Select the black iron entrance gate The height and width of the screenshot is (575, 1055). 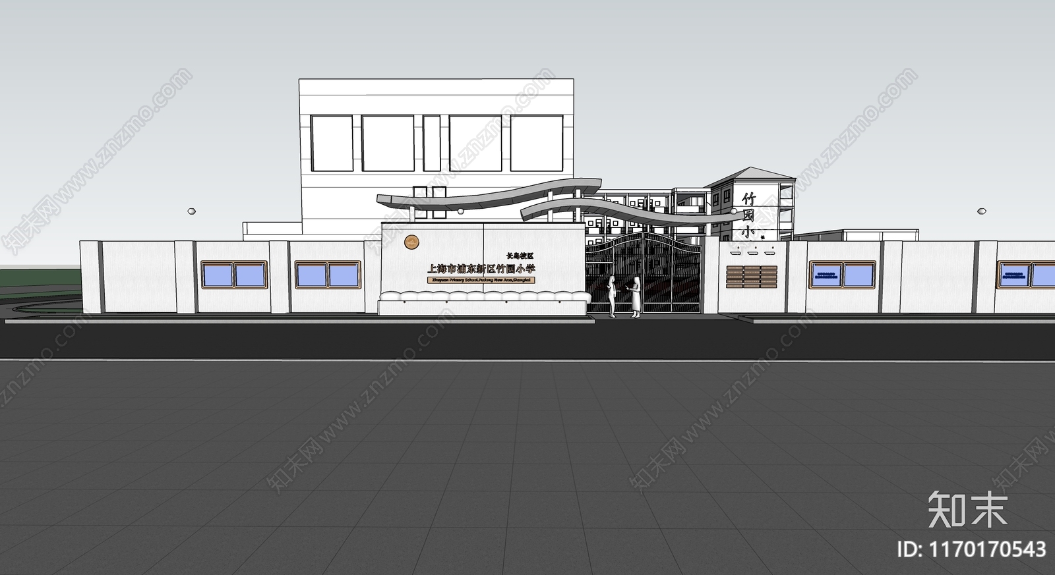tap(643, 272)
